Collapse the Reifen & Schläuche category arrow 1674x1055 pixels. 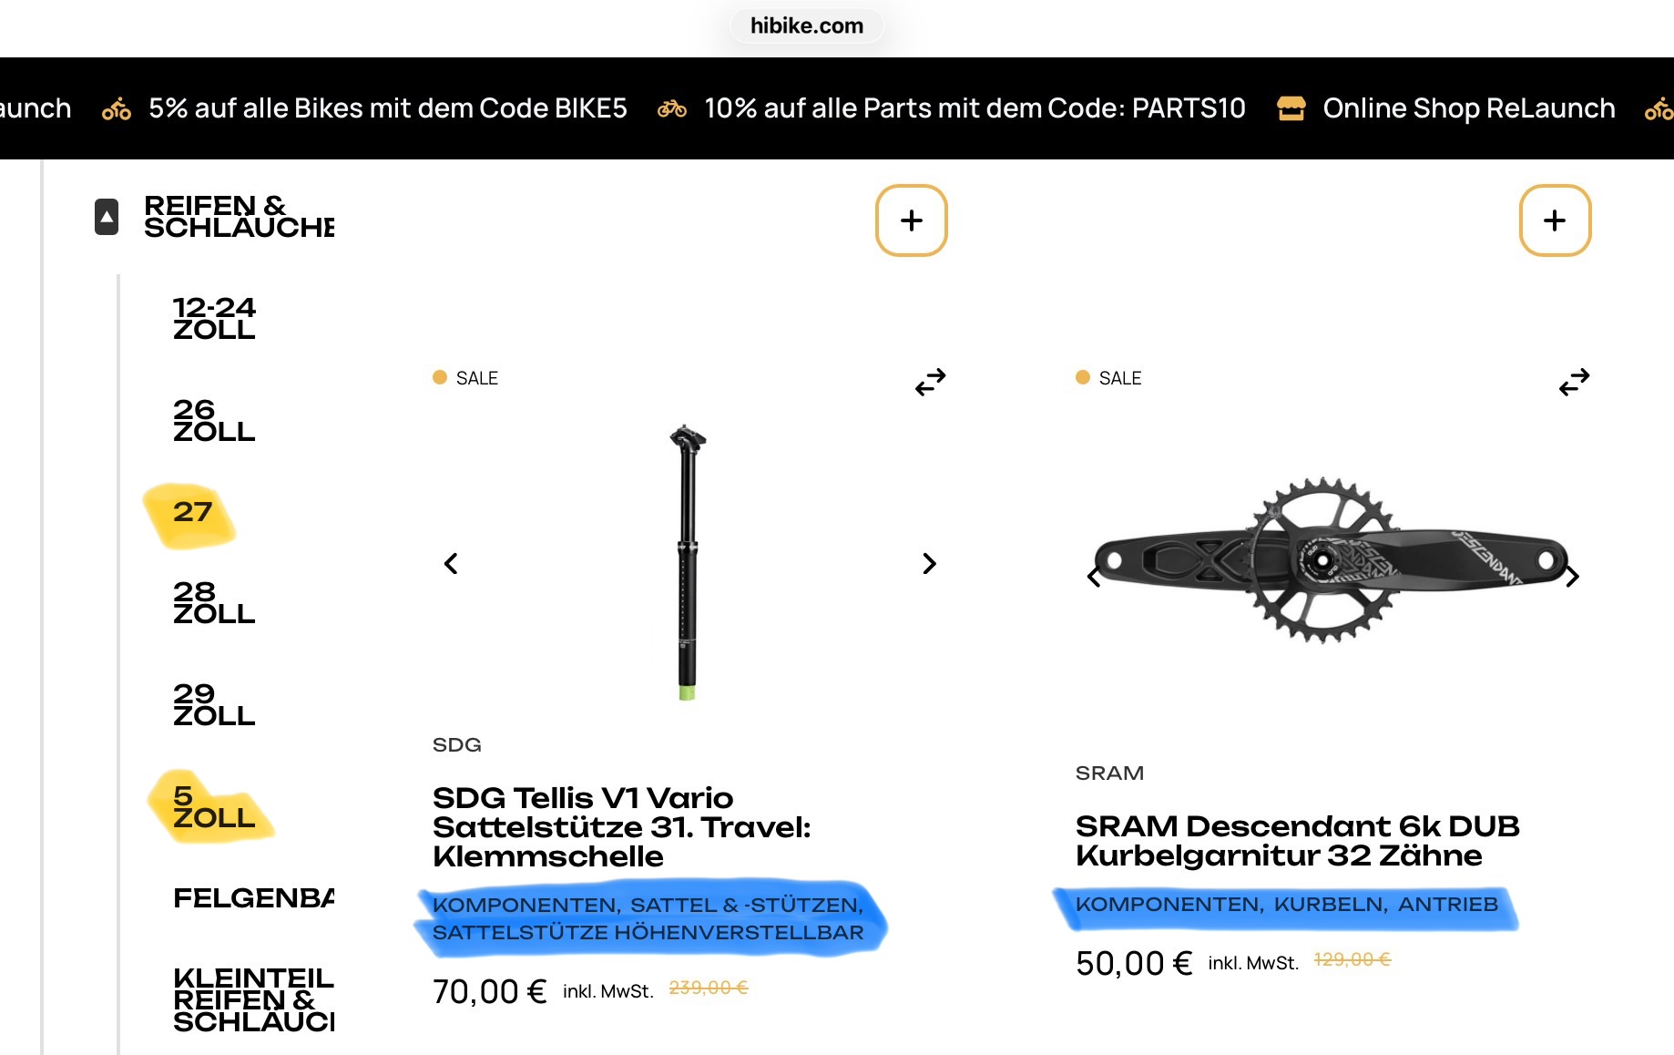coord(107,217)
